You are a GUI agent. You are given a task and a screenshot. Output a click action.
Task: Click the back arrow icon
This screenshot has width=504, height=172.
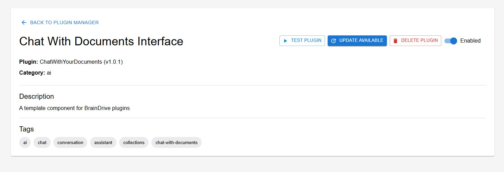[x=24, y=22]
